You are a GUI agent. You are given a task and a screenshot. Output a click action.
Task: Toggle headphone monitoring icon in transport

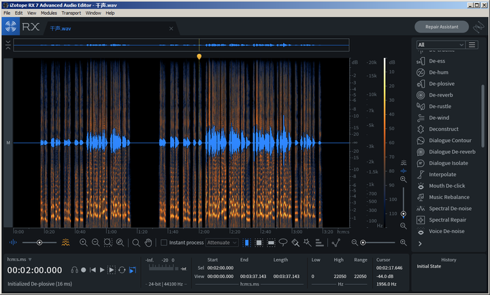(x=74, y=270)
